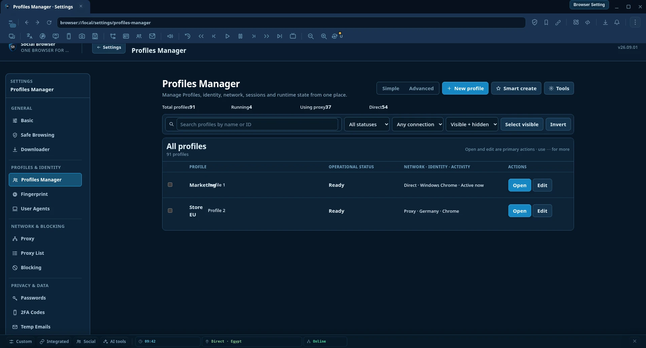Click the shield security check icon
This screenshot has height=348, width=646.
pos(535,23)
